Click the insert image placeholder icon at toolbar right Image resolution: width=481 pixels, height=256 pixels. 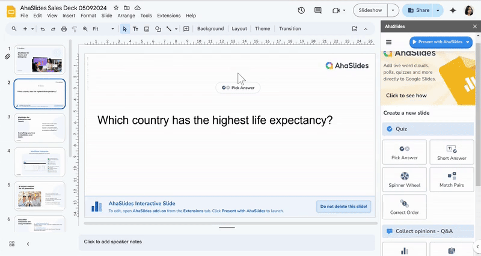(355, 29)
